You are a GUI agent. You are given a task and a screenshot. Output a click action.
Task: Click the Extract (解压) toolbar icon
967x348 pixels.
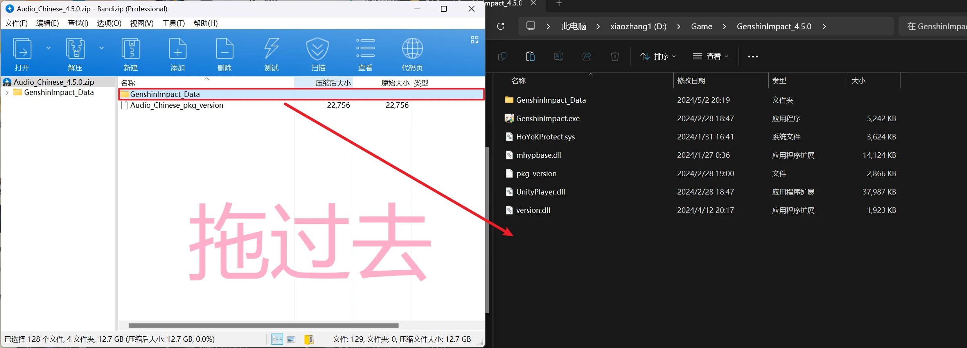pyautogui.click(x=75, y=54)
